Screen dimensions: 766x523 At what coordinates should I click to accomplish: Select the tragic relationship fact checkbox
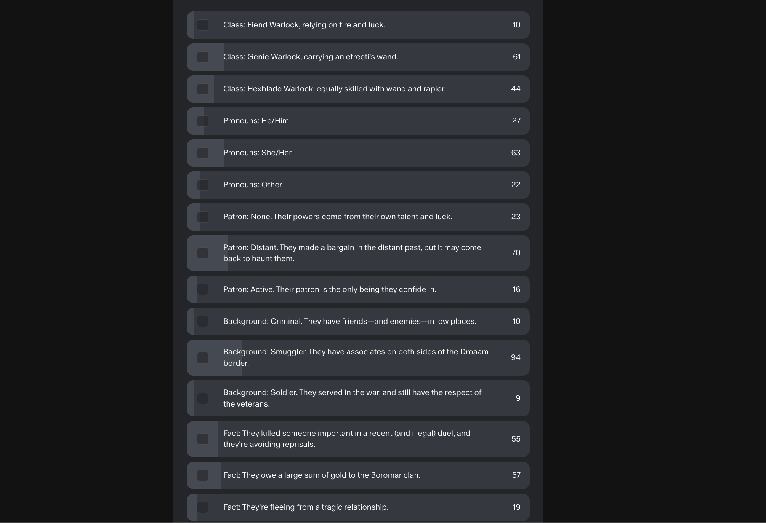(203, 507)
